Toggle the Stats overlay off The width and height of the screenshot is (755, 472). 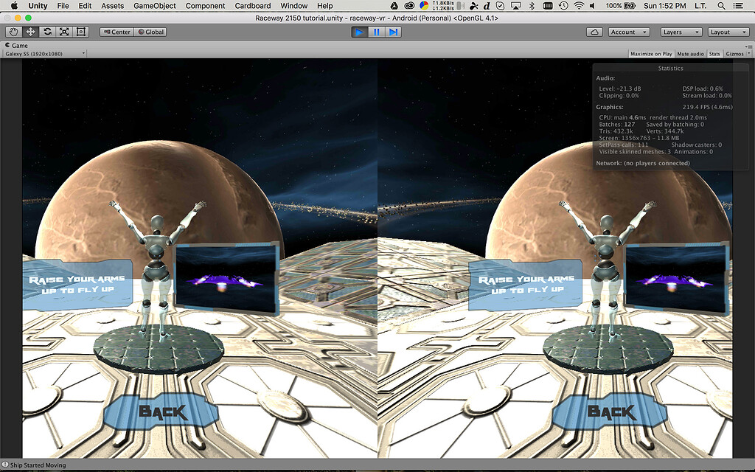(714, 53)
